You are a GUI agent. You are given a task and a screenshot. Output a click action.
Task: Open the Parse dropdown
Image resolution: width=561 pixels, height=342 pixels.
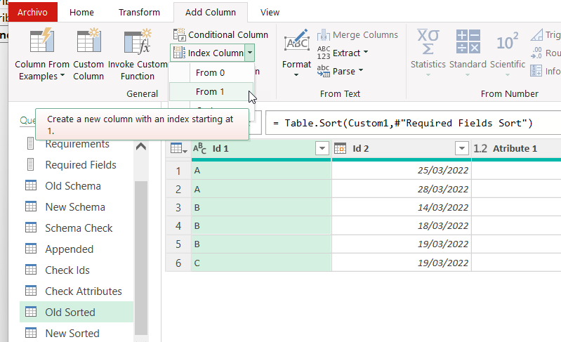[341, 71]
